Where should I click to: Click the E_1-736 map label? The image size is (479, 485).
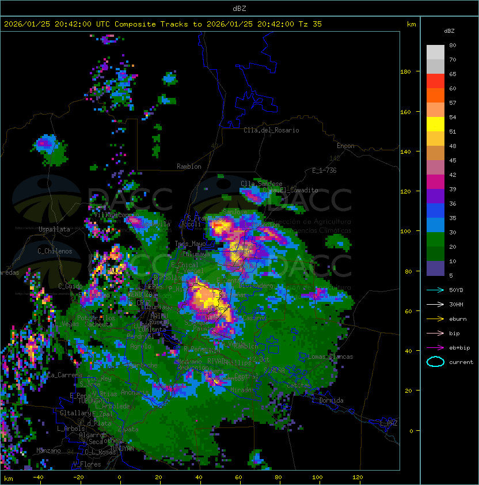[x=324, y=170]
